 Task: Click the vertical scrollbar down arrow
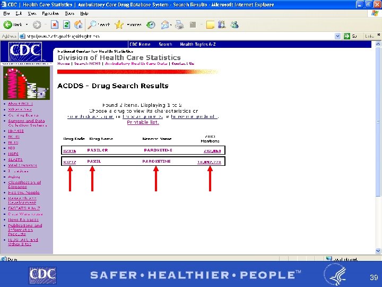tap(378, 251)
